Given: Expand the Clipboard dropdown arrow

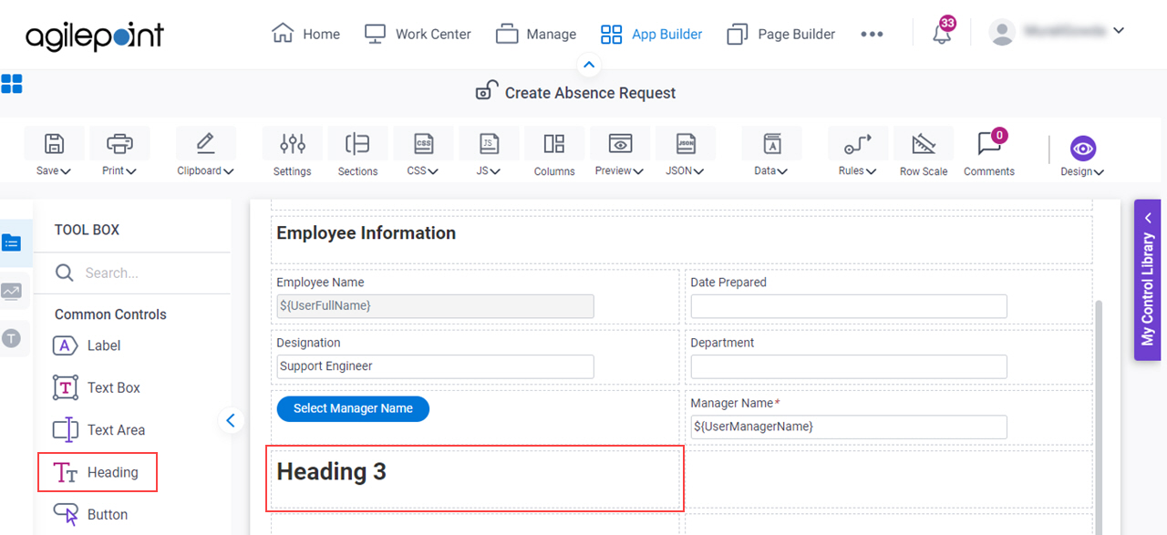Looking at the screenshot, I should pyautogui.click(x=228, y=171).
